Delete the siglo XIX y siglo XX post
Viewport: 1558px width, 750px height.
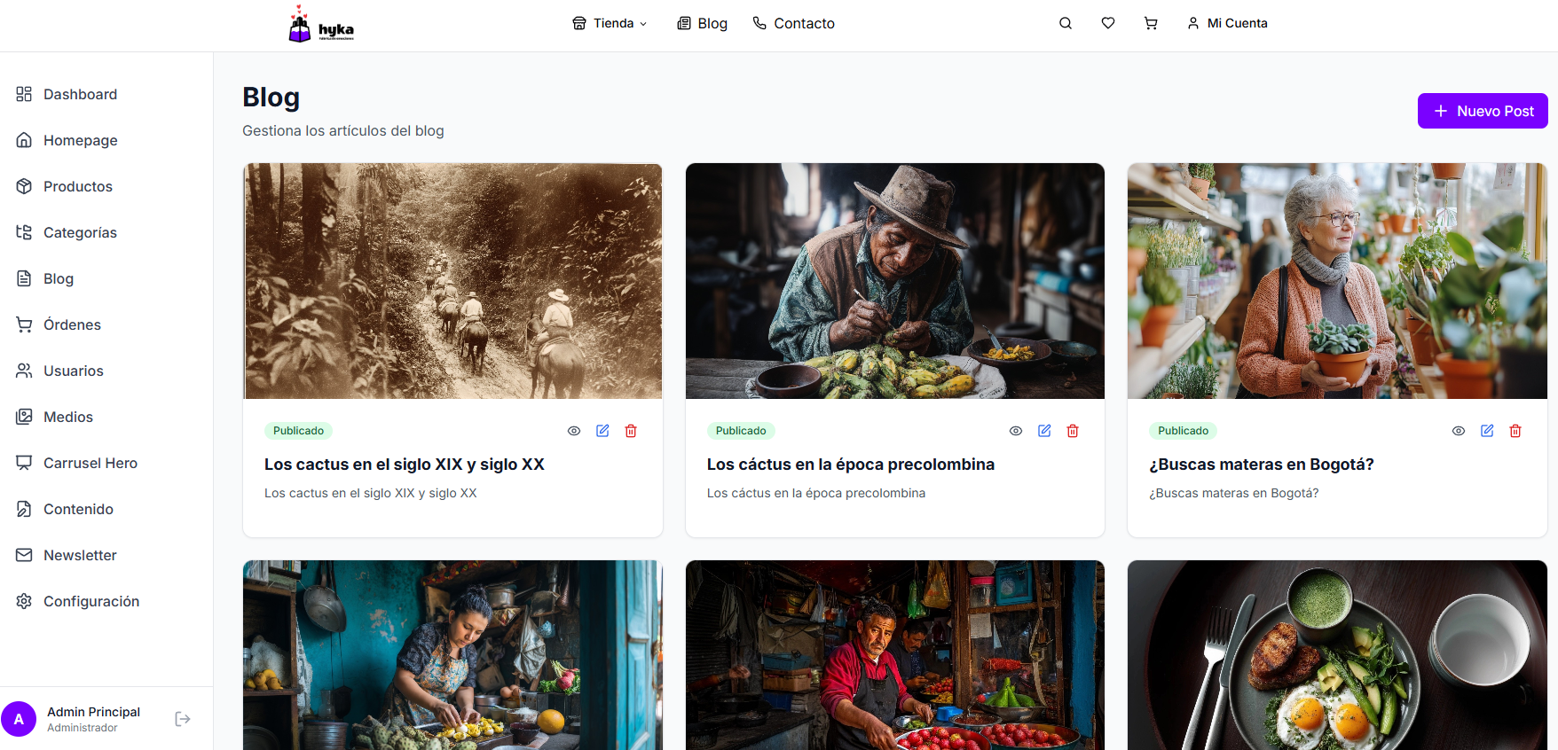click(x=631, y=431)
